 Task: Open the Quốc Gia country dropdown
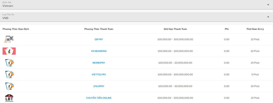click(136, 5)
